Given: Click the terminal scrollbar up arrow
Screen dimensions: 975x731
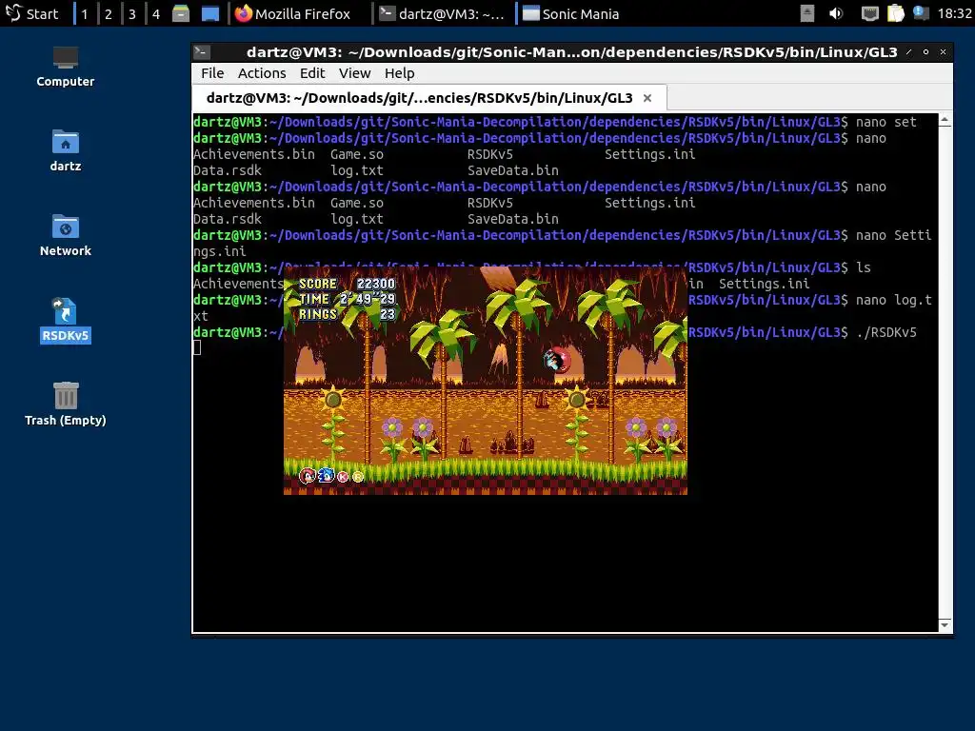Looking at the screenshot, I should click(x=945, y=119).
